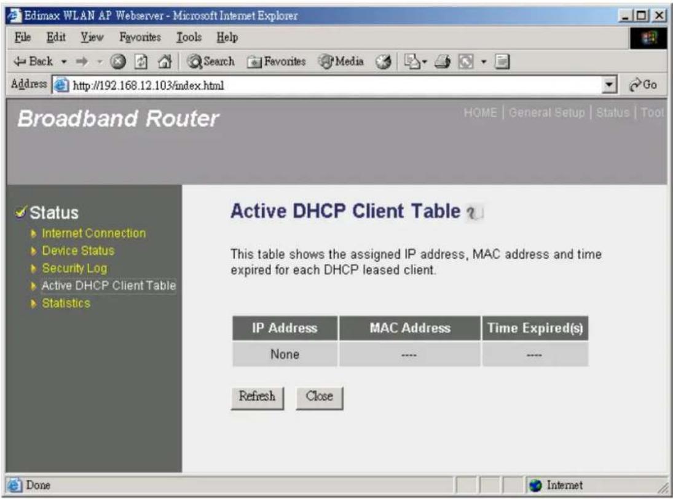Click the Windows logo throbber icon
The height and width of the screenshot is (499, 673).
click(648, 39)
